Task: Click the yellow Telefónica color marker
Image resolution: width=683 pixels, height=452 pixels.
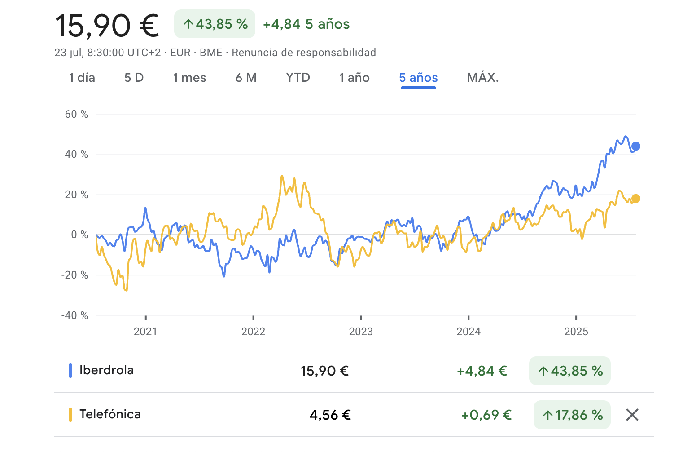Action: [70, 415]
